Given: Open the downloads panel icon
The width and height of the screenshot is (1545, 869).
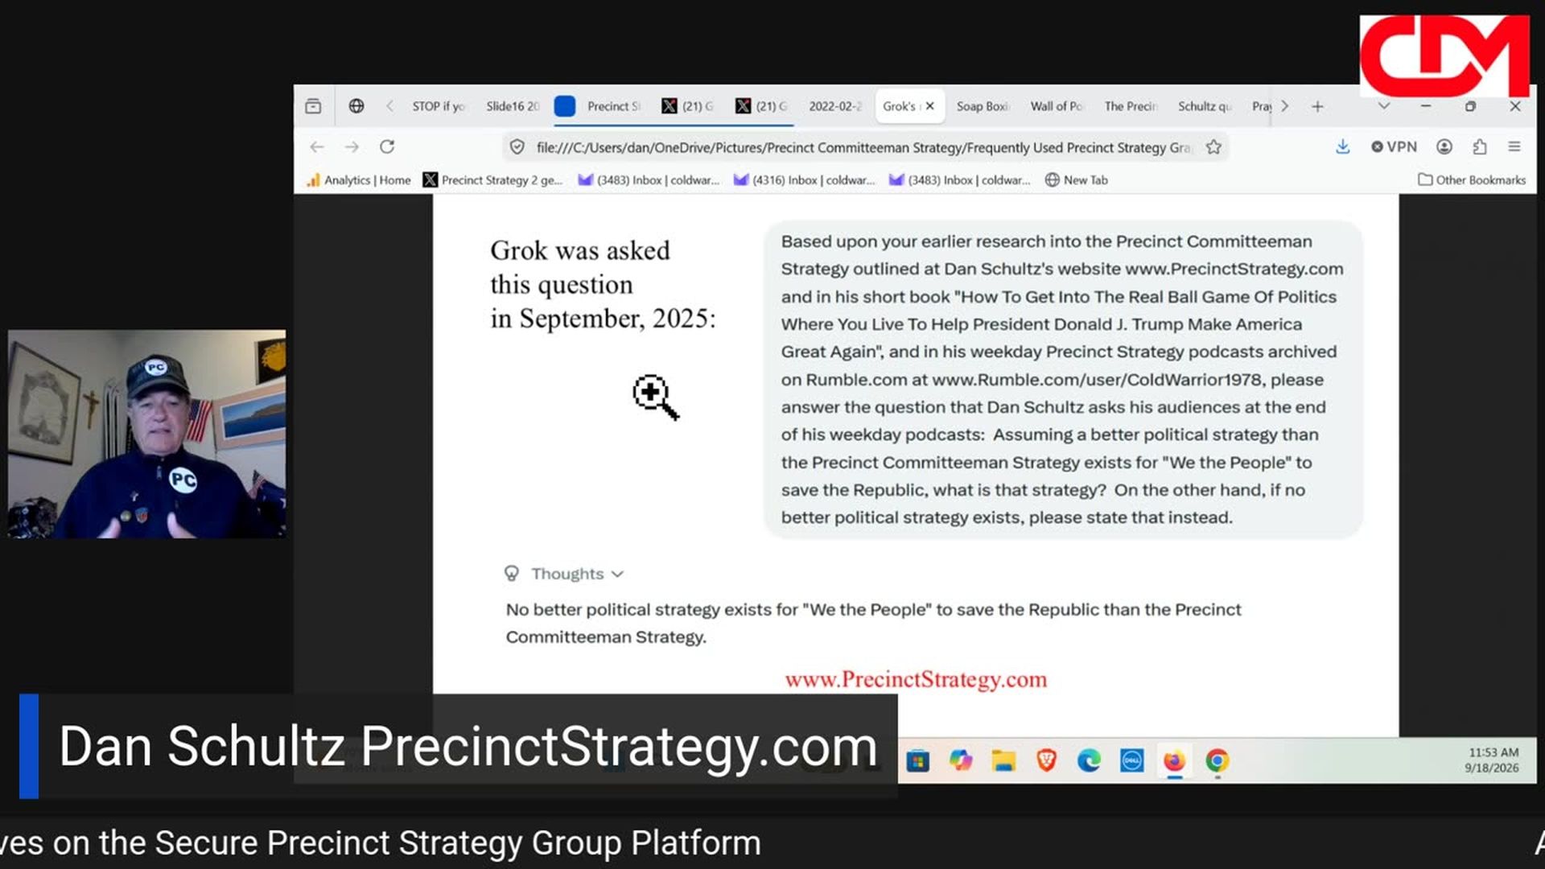Looking at the screenshot, I should pos(1342,146).
